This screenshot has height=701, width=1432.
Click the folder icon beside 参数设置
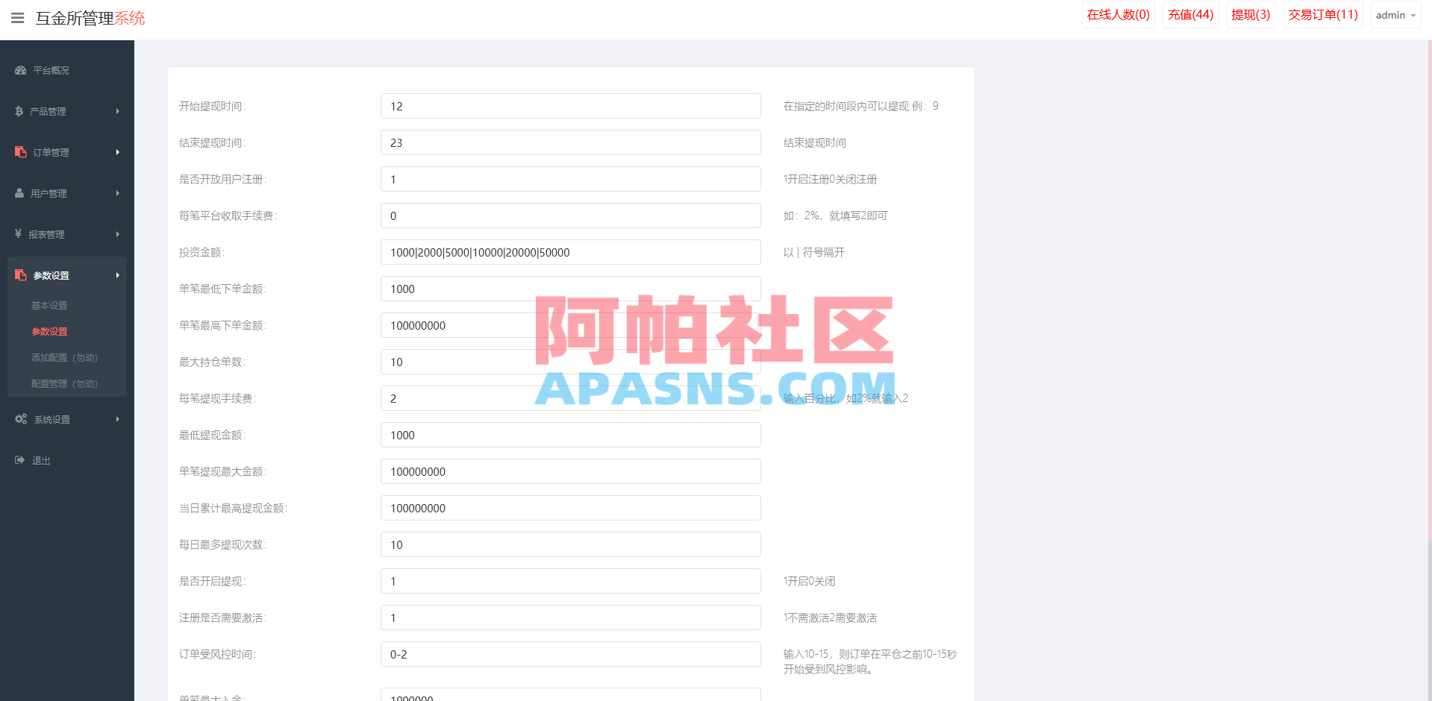[x=20, y=274]
